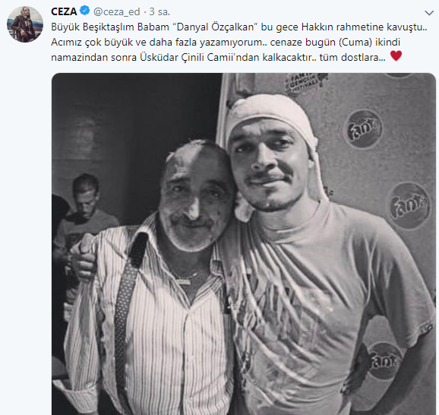This screenshot has height=415, width=439.
Task: Open the tweet options chevron menu
Action: click(429, 13)
